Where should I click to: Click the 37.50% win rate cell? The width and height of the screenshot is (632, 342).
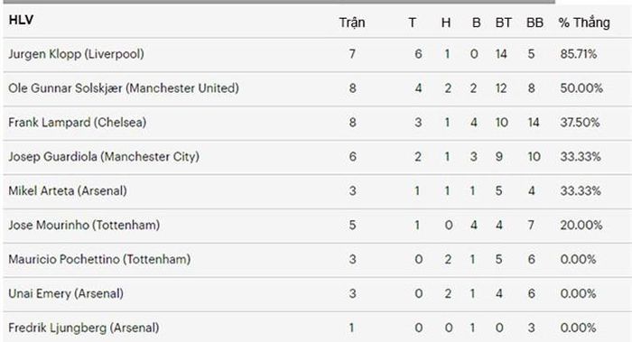tap(580, 123)
